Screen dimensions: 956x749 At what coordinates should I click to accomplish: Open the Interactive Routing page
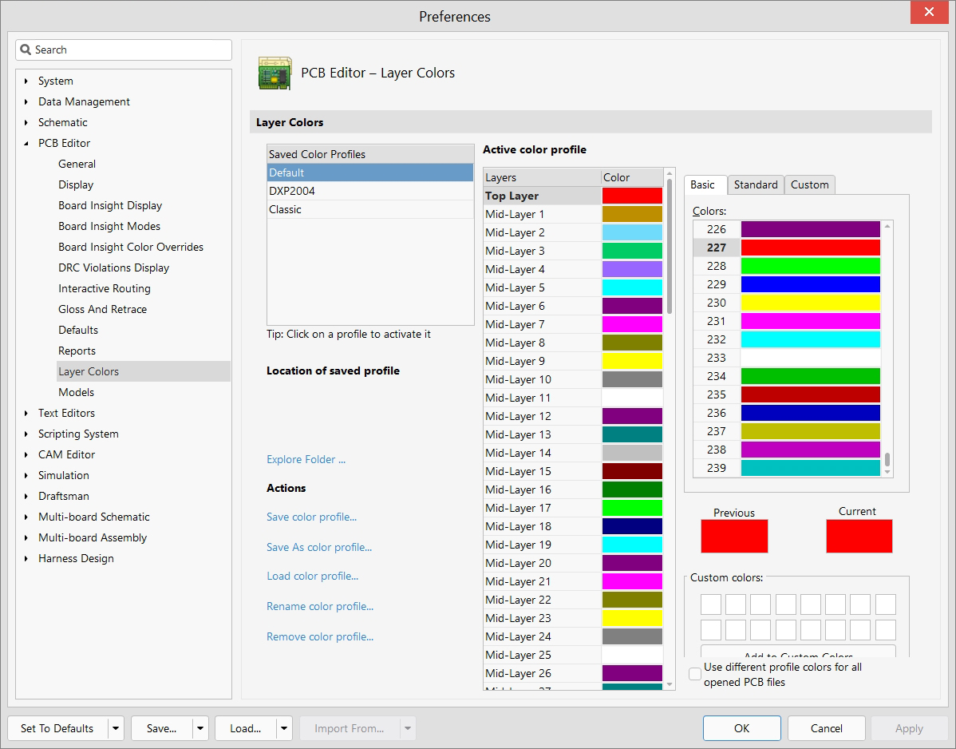(105, 288)
